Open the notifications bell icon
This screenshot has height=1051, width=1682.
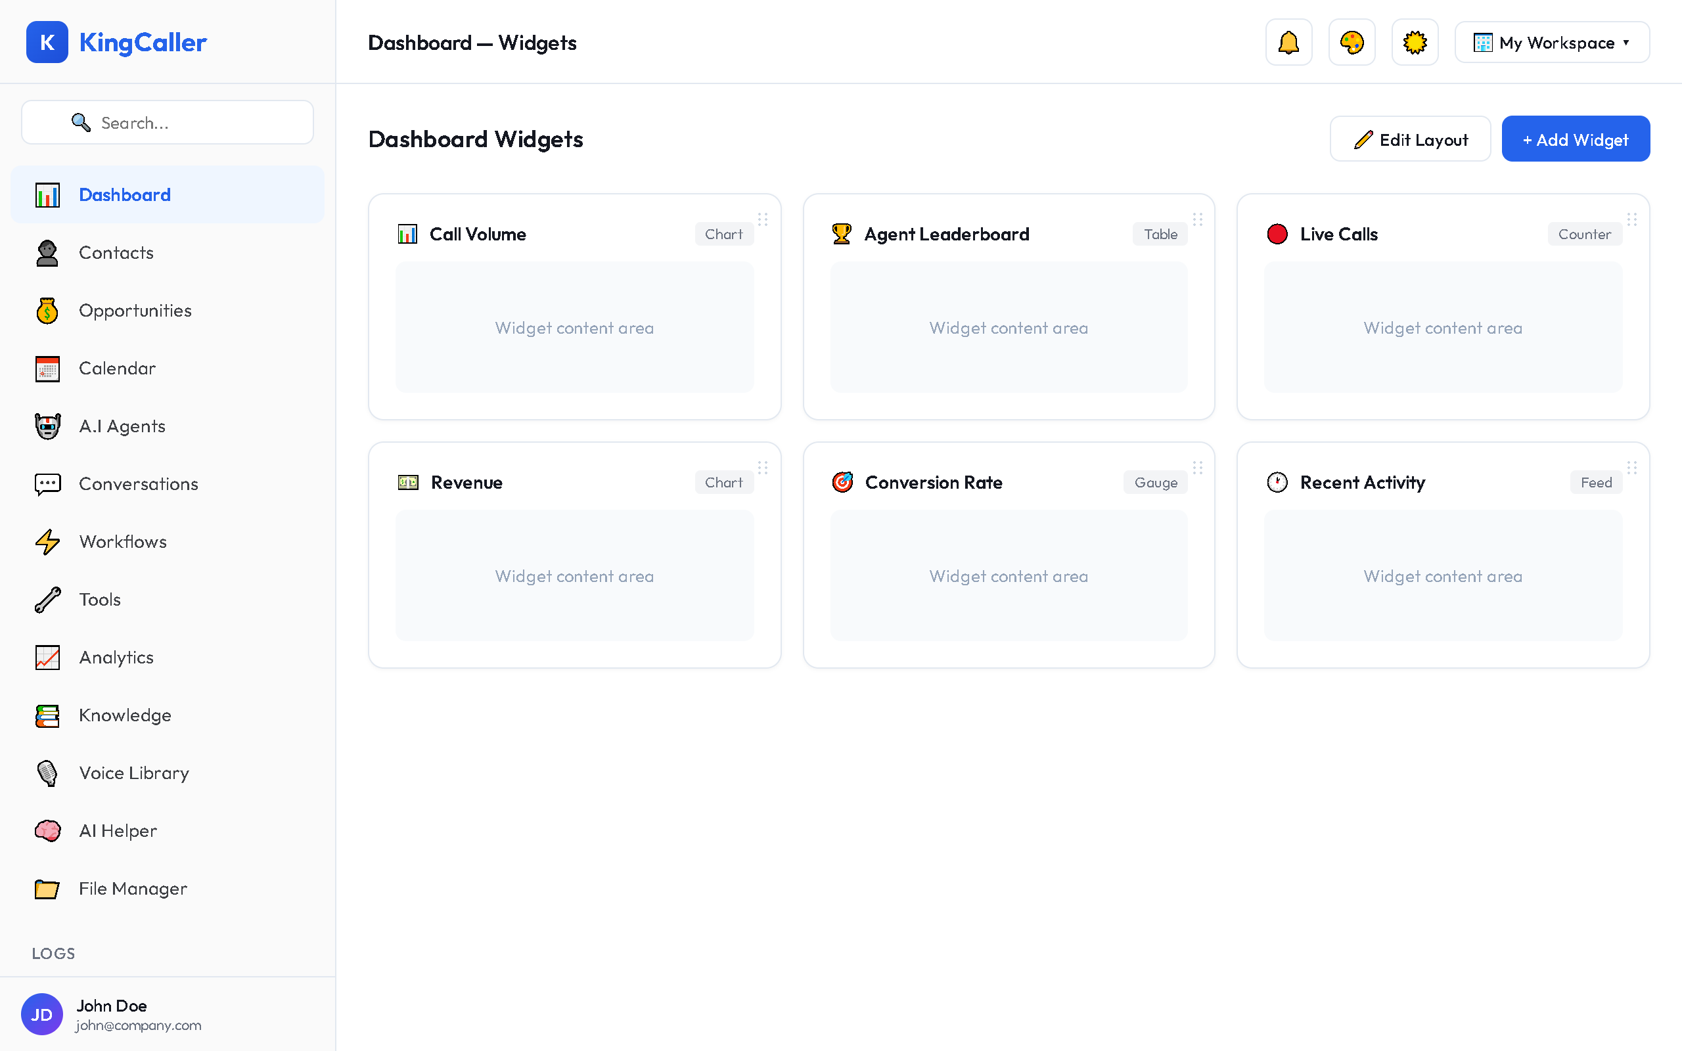1288,41
